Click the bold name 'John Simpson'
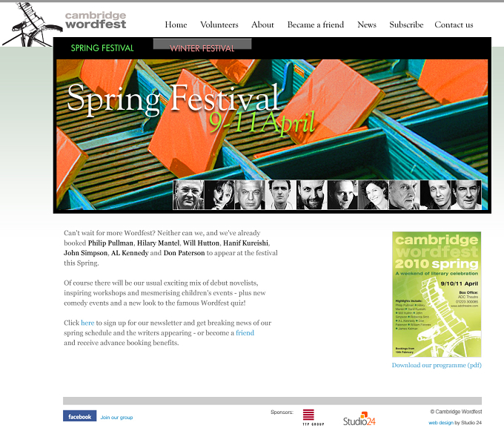The image size is (504, 434). (85, 253)
